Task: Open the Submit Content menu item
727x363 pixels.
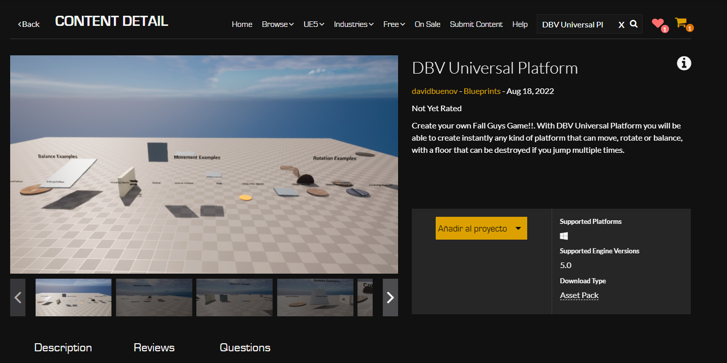Action: coord(476,24)
